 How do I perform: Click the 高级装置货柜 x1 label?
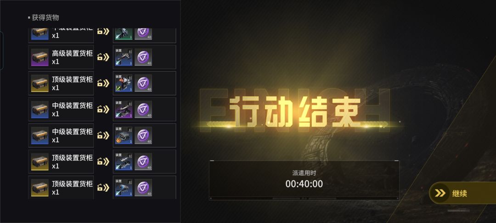(x=72, y=57)
